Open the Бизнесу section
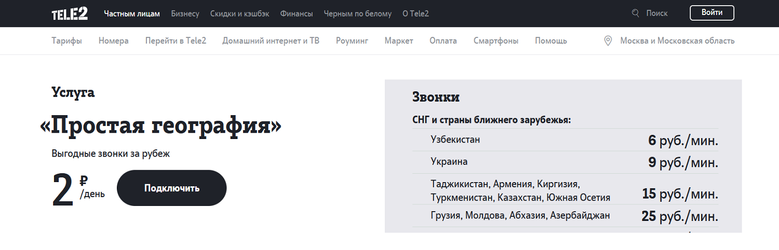 (x=185, y=13)
